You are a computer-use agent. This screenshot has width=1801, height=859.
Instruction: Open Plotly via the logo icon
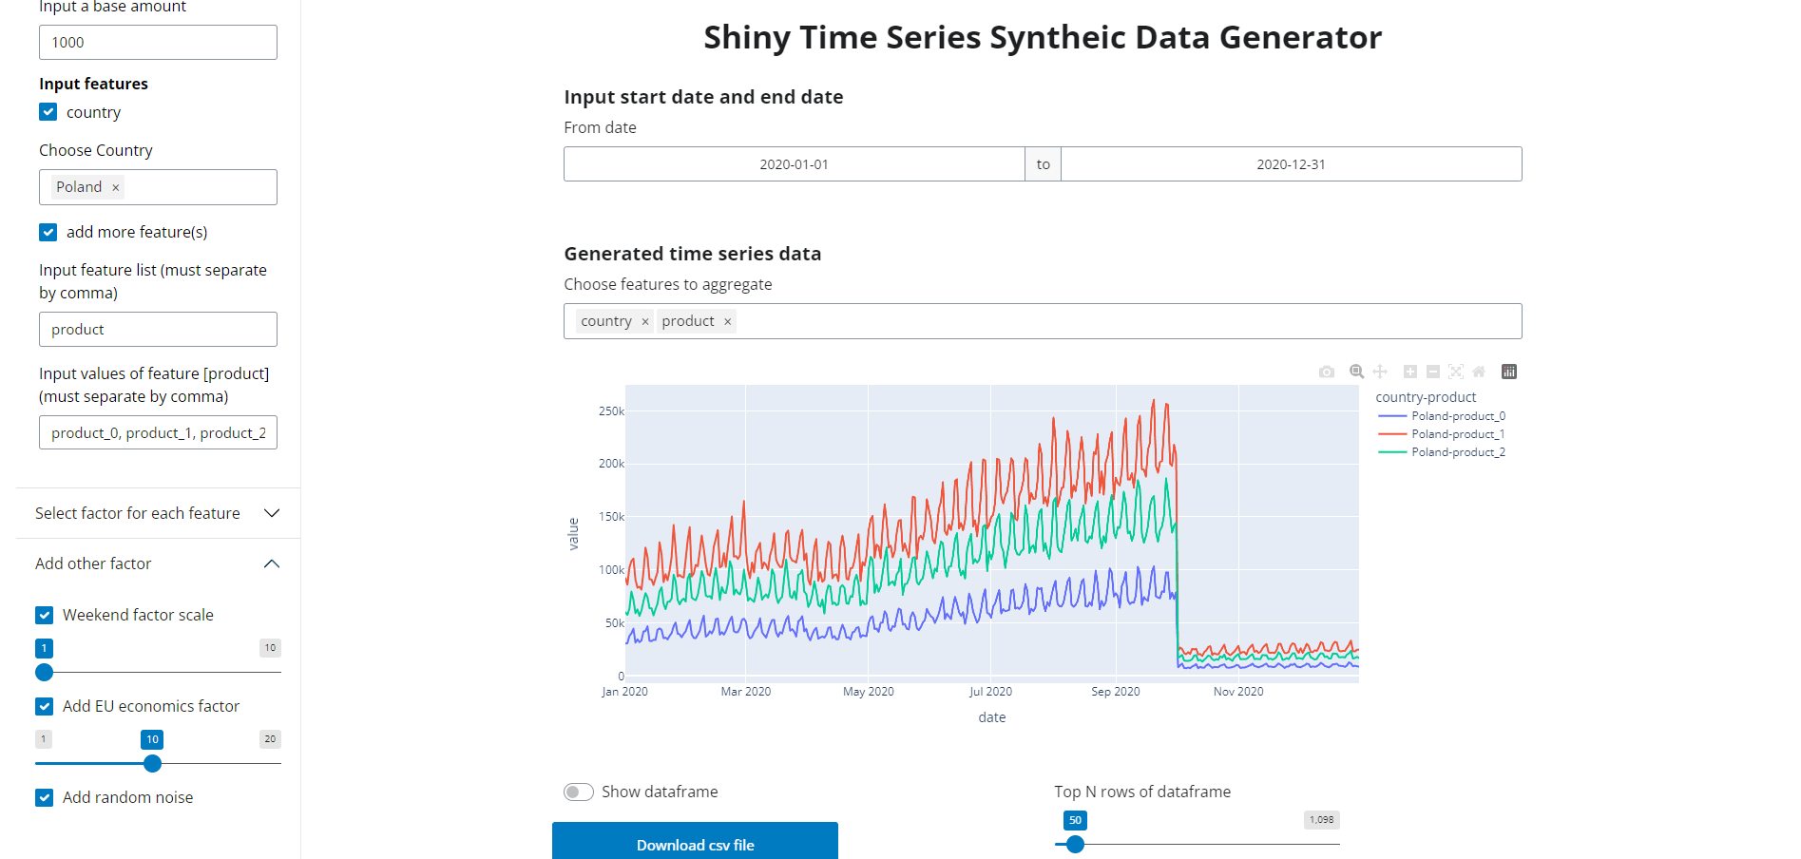[1509, 372]
